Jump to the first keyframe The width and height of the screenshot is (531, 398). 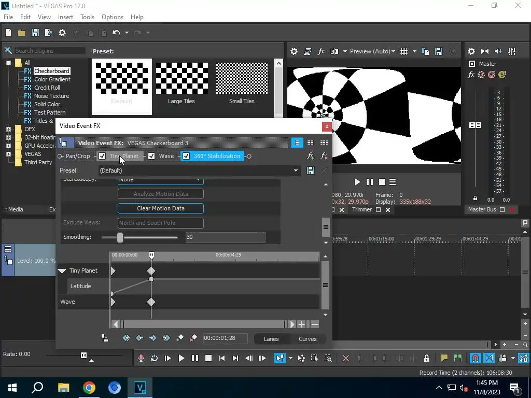[x=126, y=338]
